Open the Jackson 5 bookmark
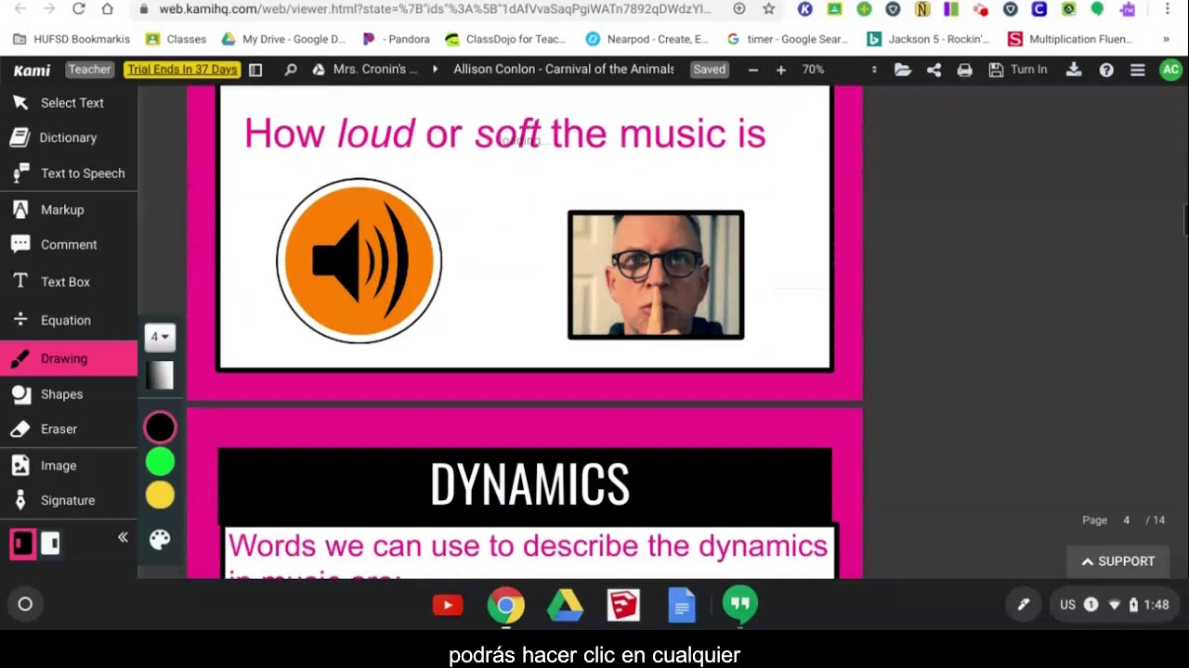 [x=928, y=39]
